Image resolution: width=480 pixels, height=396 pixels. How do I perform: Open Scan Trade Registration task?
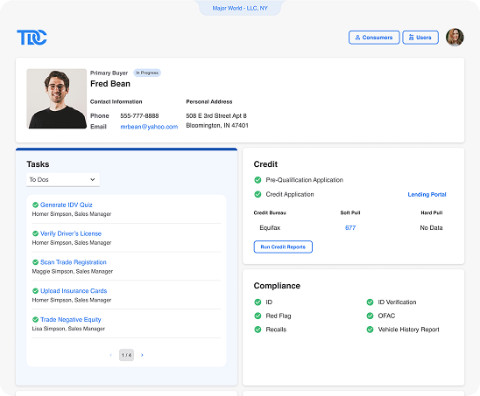[x=74, y=262]
